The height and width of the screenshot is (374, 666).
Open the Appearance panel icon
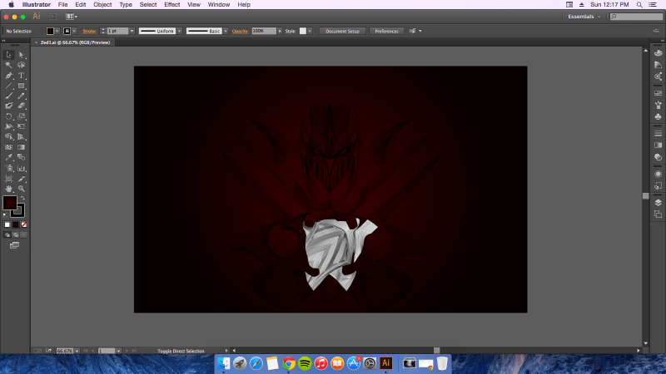click(x=658, y=174)
